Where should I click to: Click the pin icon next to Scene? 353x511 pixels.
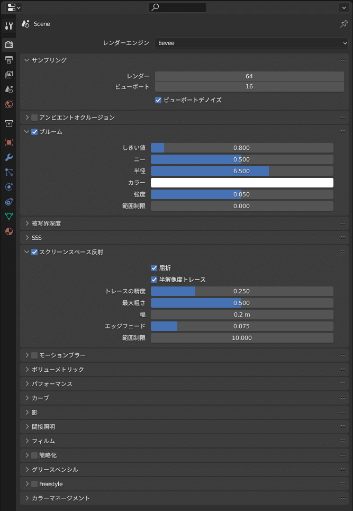coord(344,24)
